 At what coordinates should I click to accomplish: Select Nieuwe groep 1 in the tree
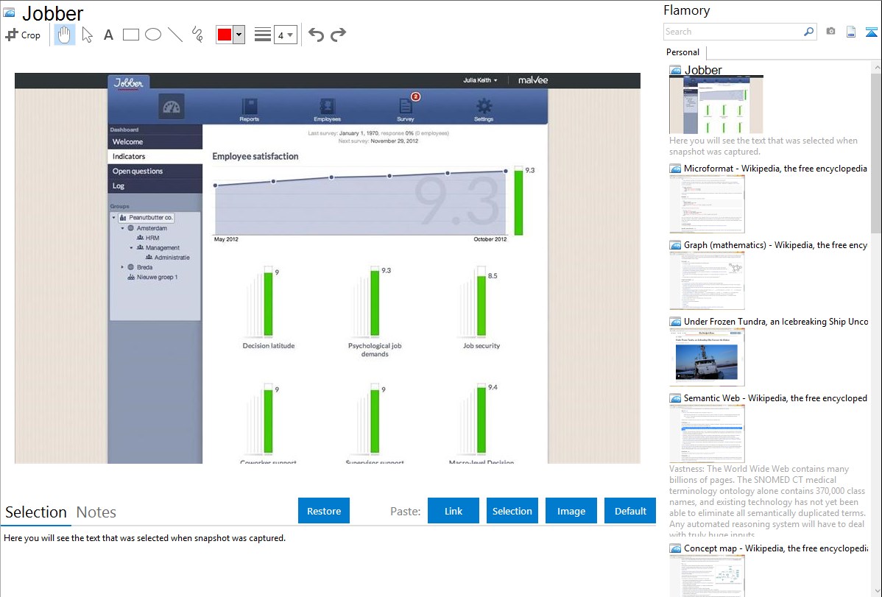pyautogui.click(x=152, y=278)
